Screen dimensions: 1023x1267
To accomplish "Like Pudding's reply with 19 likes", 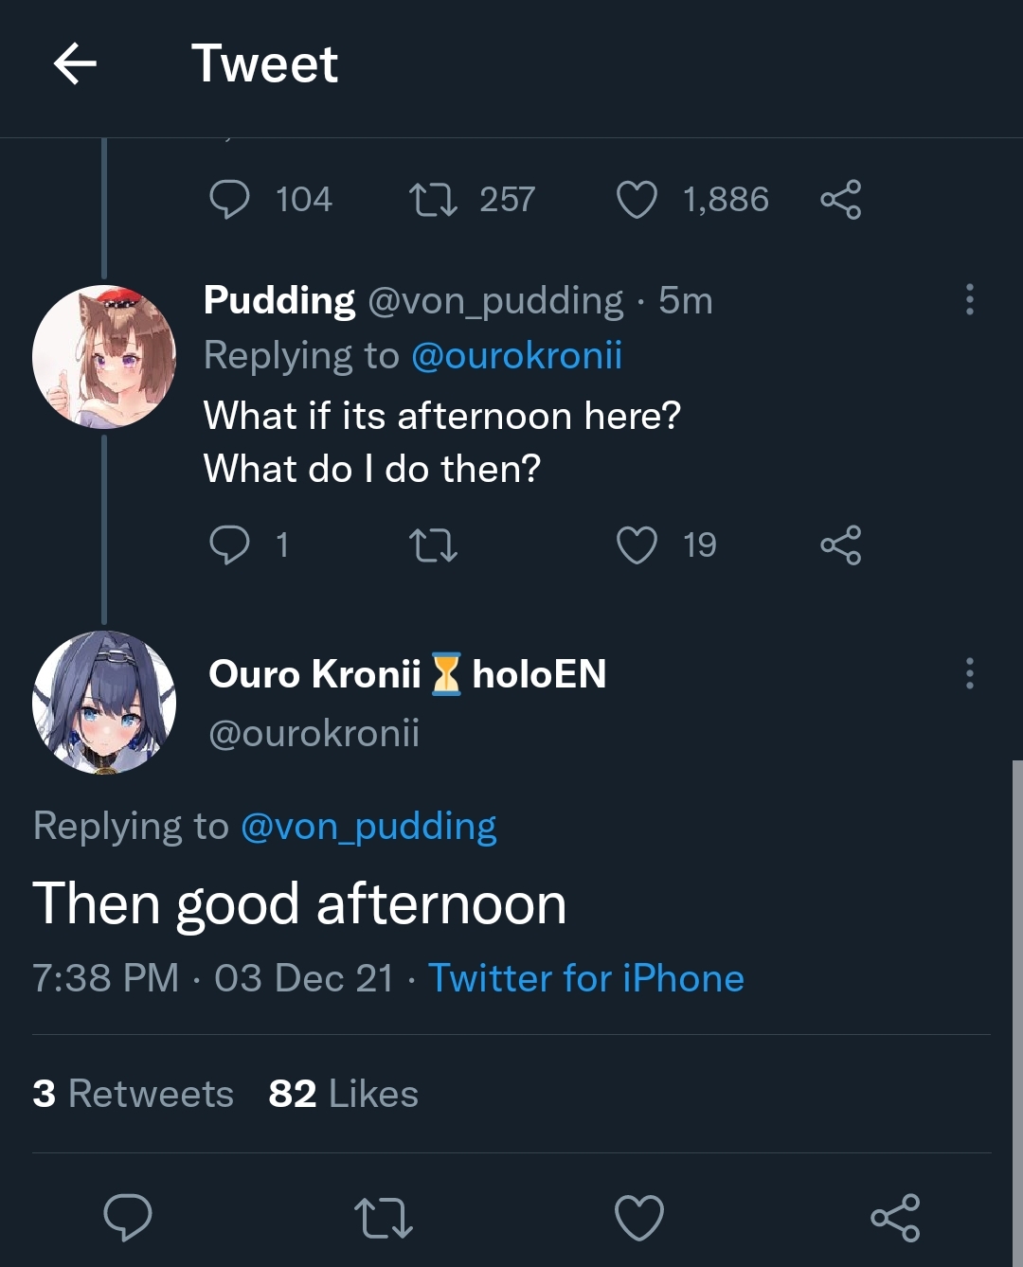I will click(x=637, y=545).
